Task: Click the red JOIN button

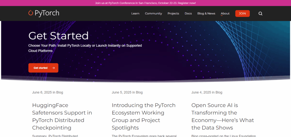Action: 242,14
